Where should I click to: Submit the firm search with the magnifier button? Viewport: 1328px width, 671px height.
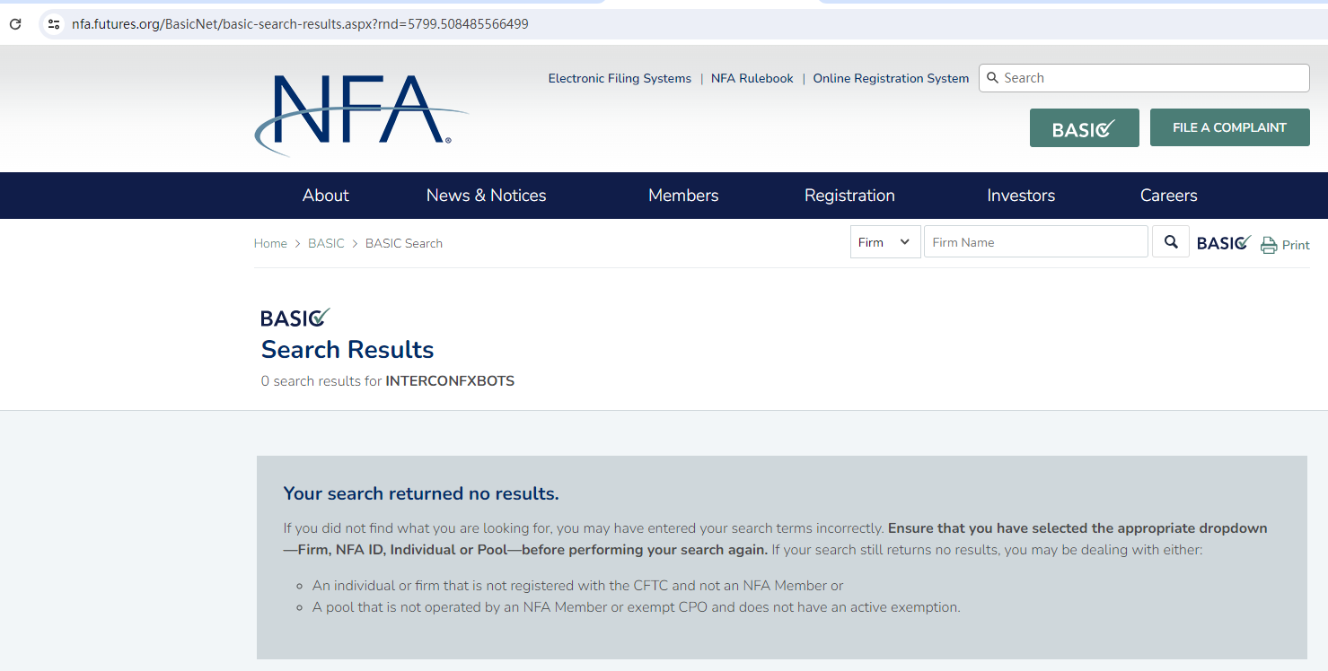[1171, 241]
